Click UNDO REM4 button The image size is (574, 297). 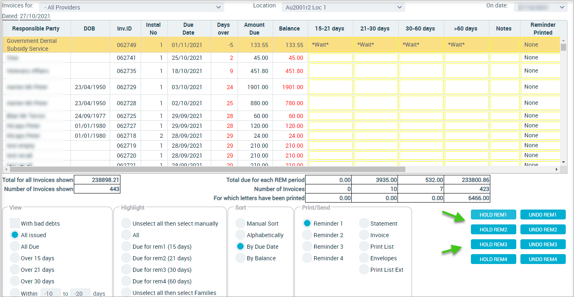543,259
